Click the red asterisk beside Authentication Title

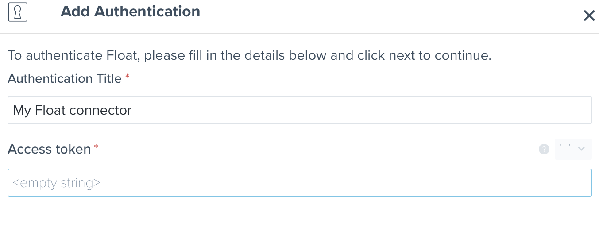[128, 77]
